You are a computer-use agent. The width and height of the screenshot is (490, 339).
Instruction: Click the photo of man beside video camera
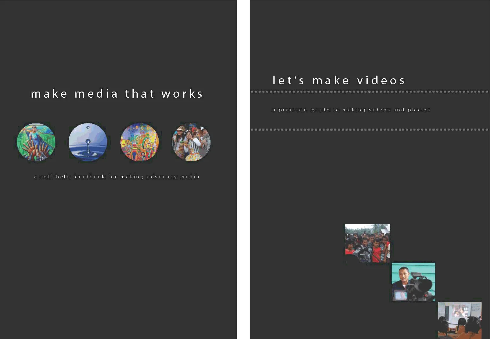[413, 282]
